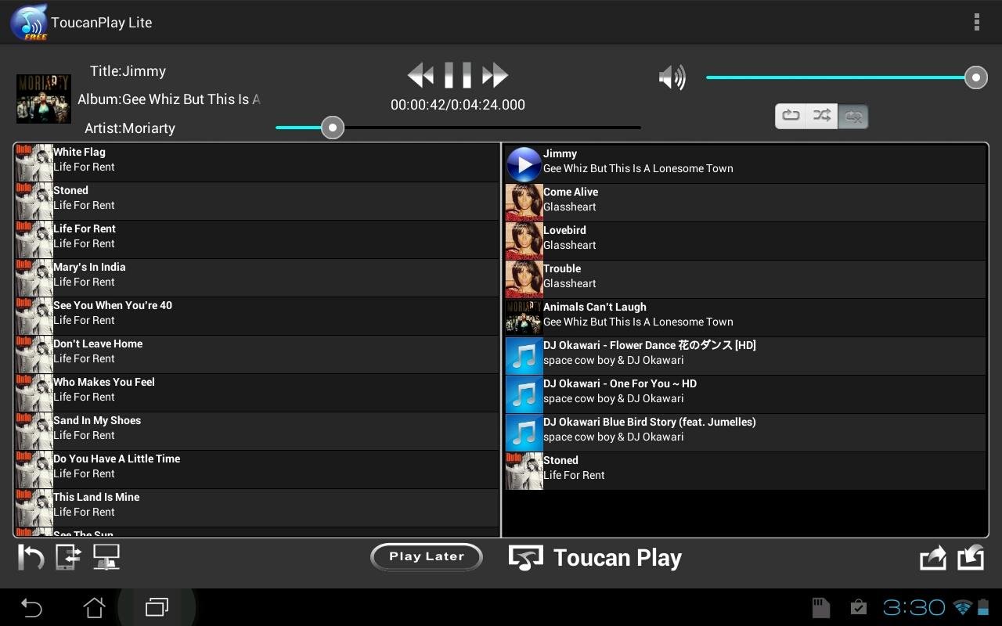Click the Moriarty album art thumbnail
Screen dimensions: 1002x626
(44, 99)
